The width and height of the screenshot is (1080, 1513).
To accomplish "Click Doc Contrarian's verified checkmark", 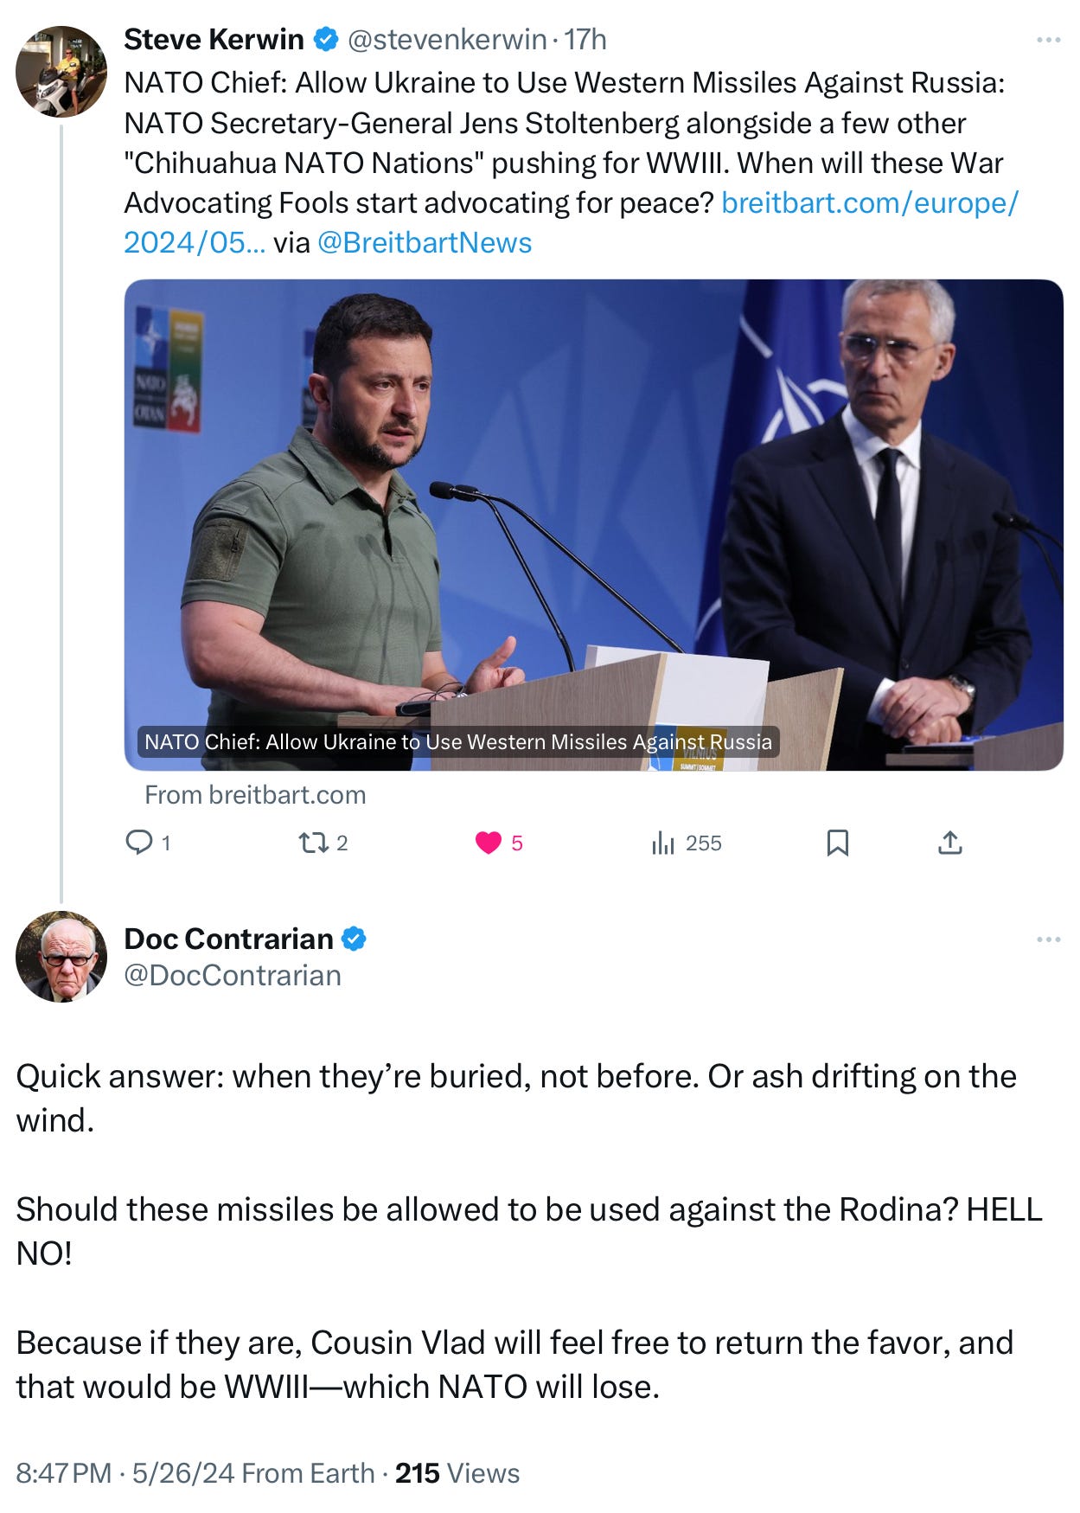I will pos(354,939).
